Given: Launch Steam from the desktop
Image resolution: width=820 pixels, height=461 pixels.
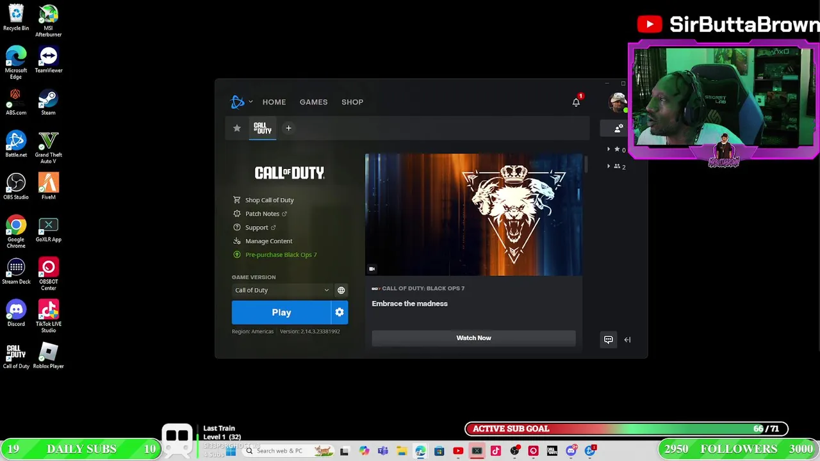Looking at the screenshot, I should coord(49,102).
